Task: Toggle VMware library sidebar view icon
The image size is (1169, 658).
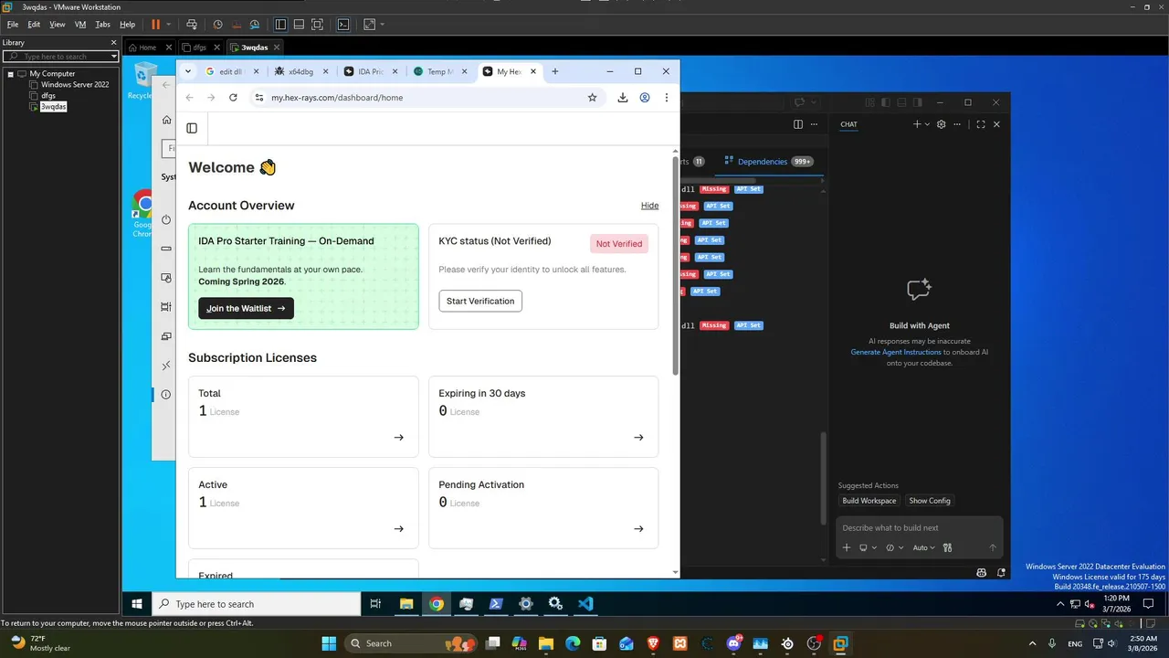Action: tap(280, 25)
